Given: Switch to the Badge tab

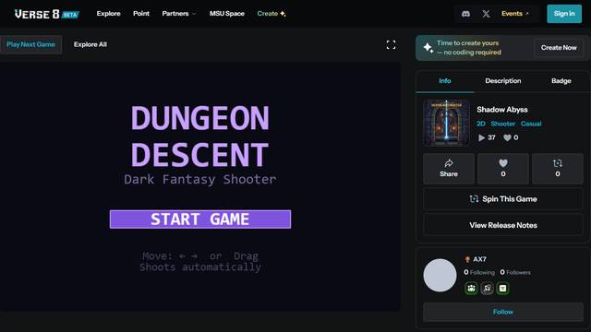Looking at the screenshot, I should coord(561,81).
